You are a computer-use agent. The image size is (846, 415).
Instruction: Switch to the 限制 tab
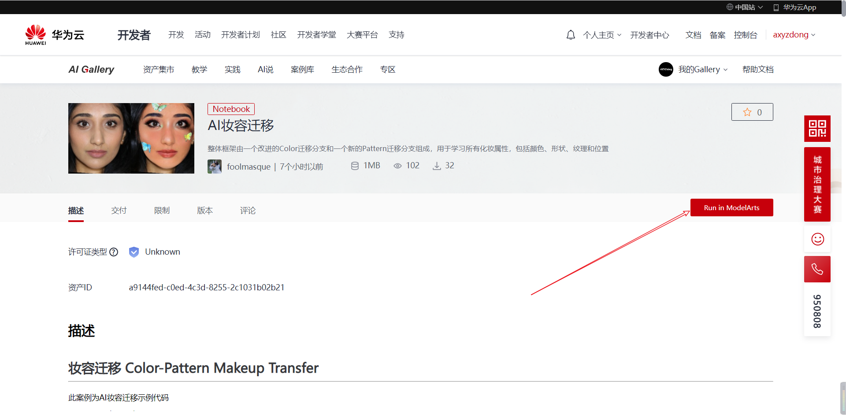coord(162,211)
